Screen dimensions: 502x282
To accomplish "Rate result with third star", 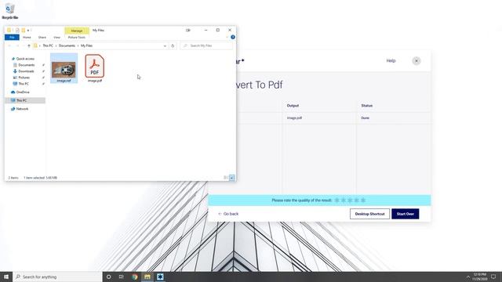I will (350, 201).
